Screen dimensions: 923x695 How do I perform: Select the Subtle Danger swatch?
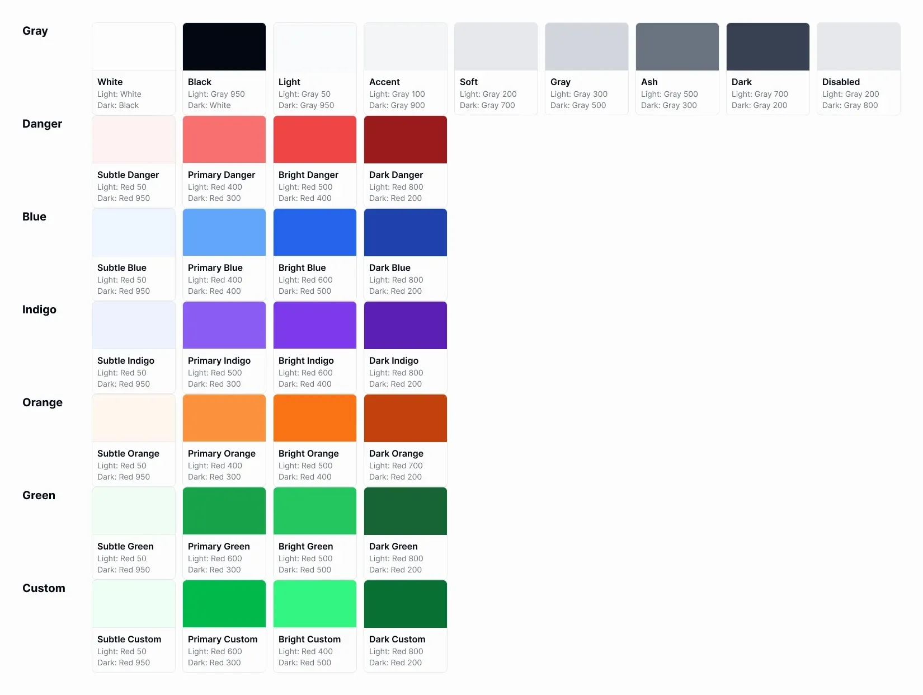(x=134, y=139)
